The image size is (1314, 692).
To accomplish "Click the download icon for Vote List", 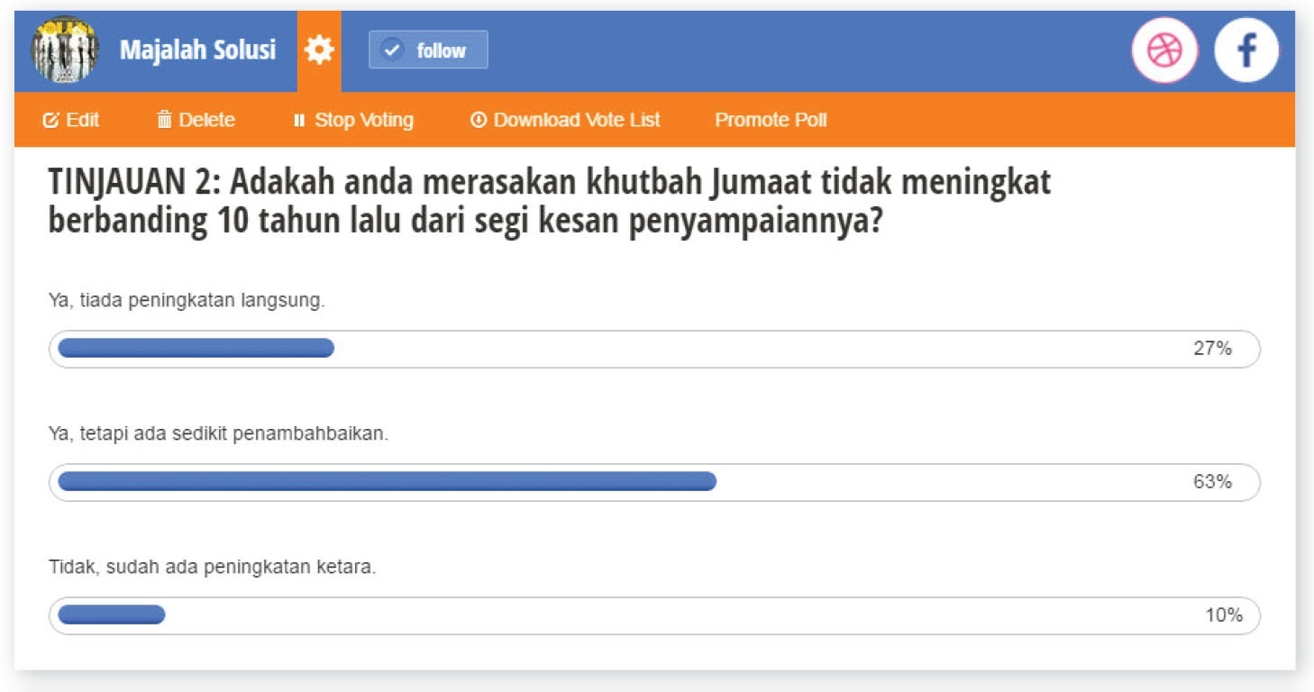I will coord(479,120).
